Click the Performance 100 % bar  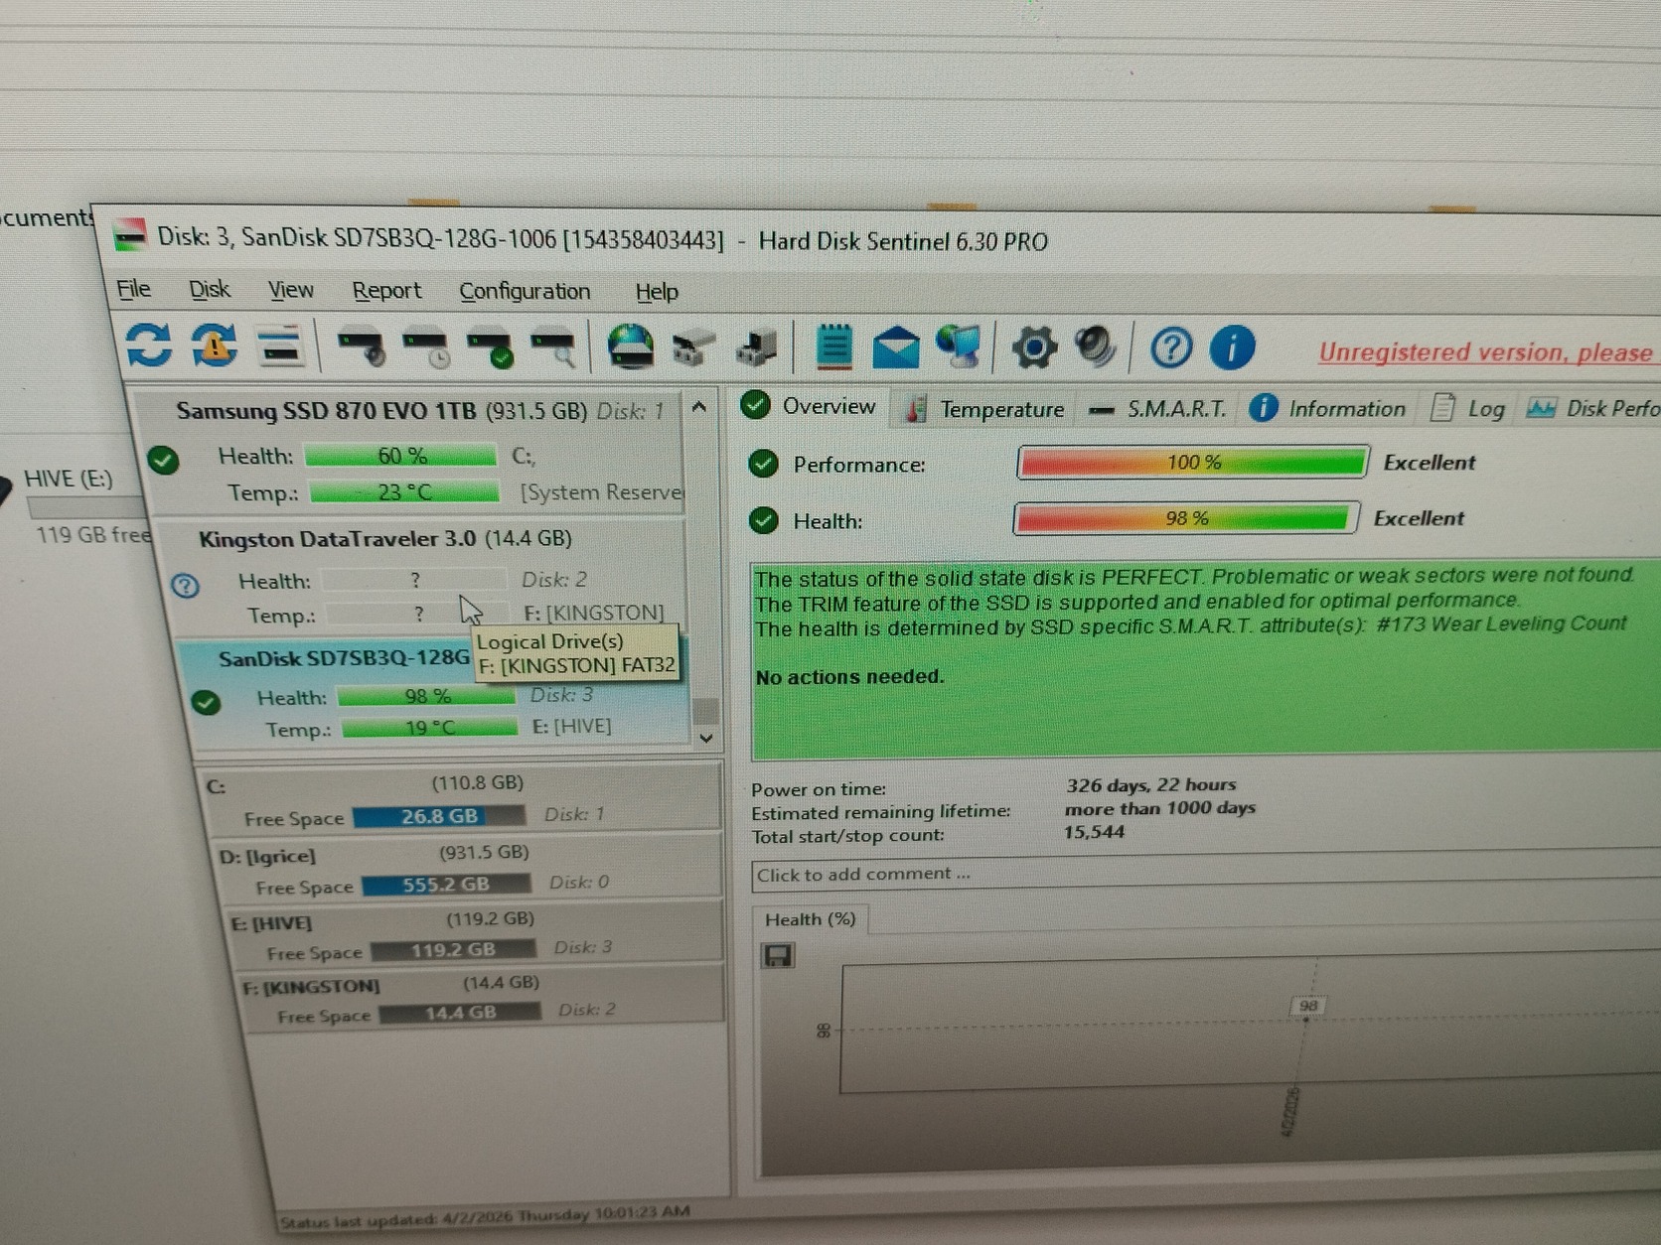[1193, 463]
